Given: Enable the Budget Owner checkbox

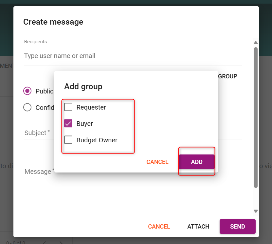Looking at the screenshot, I should (x=68, y=140).
